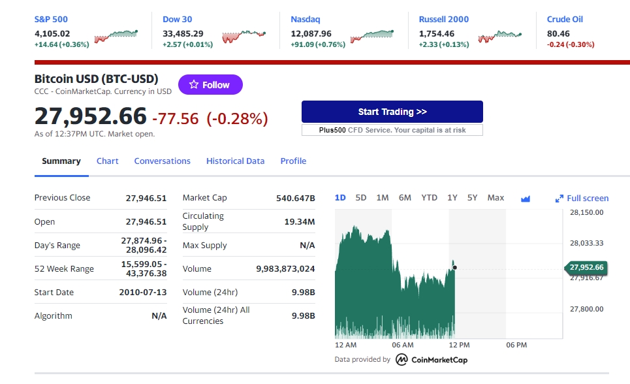630x384 pixels.
Task: Open the S&P 500 sparkline chart
Action: [x=116, y=35]
